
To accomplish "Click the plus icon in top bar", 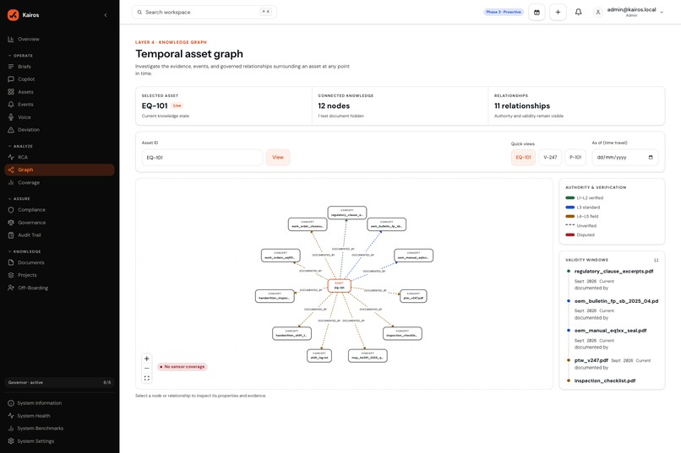I will click(558, 12).
